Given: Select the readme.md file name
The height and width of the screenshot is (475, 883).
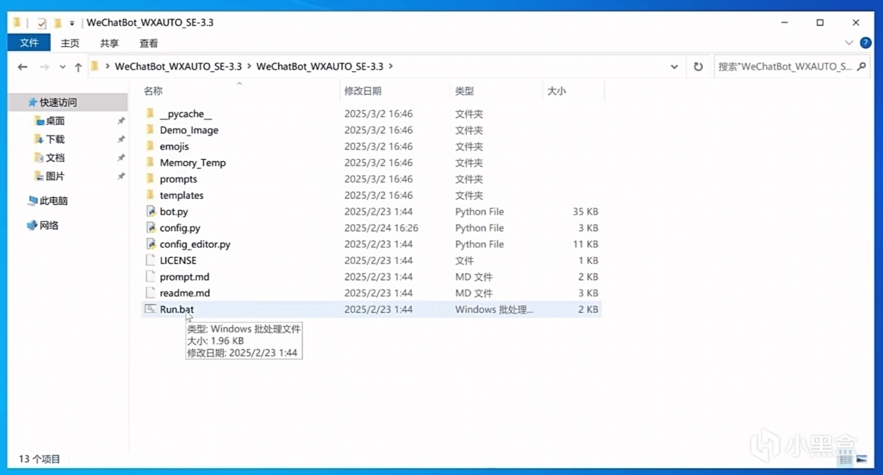Looking at the screenshot, I should [185, 293].
